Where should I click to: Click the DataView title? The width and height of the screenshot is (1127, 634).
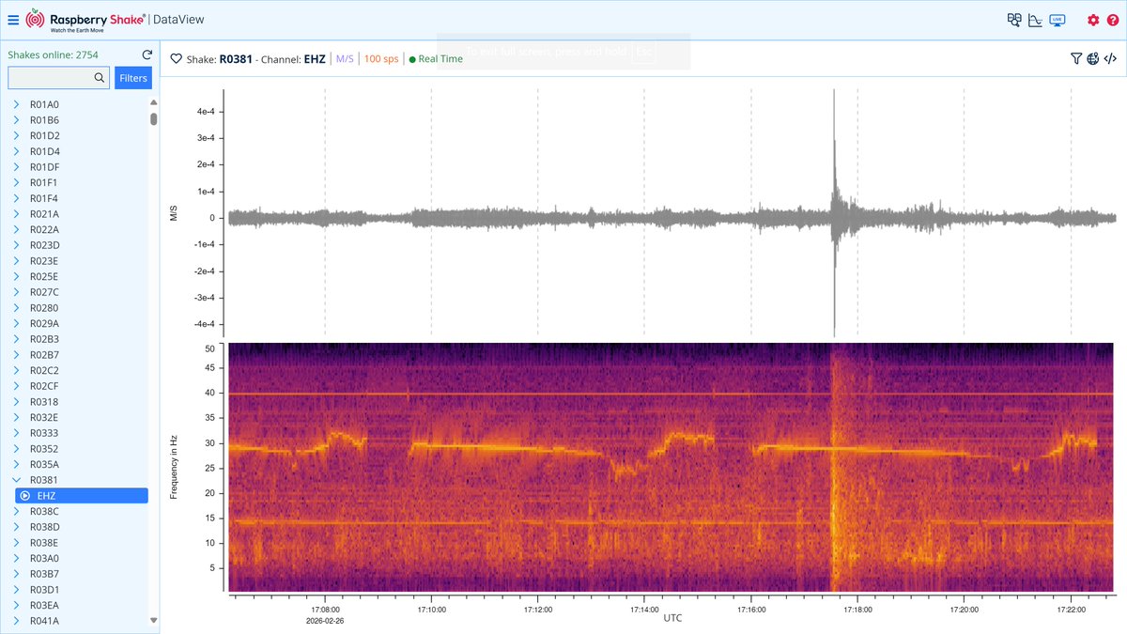[177, 19]
